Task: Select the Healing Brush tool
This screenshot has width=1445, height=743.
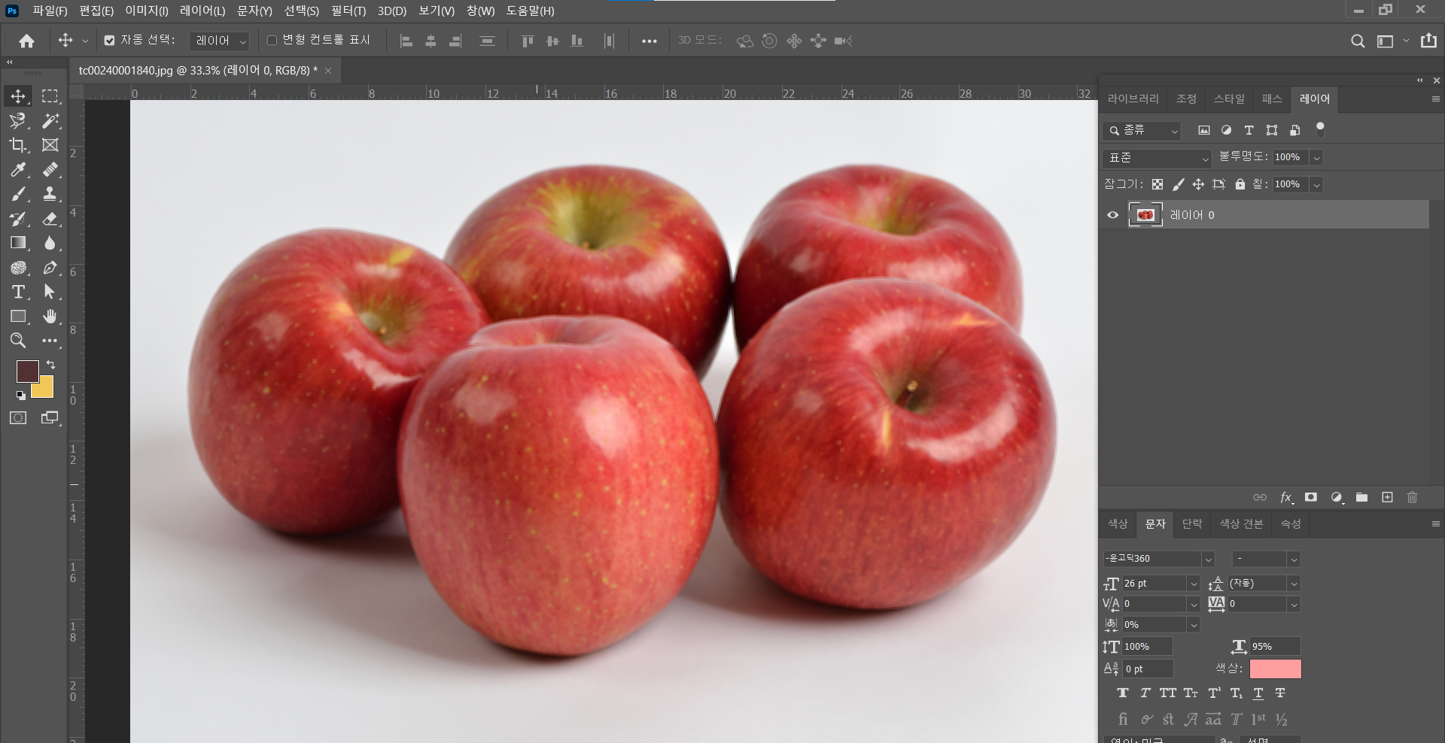Action: point(50,170)
